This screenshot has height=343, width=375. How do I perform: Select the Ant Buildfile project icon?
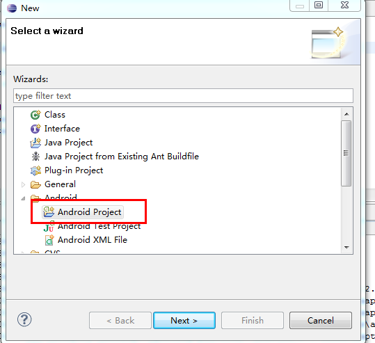35,157
